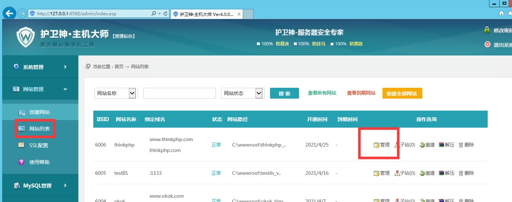Click the refresh icon in address bar
This screenshot has height=202, width=512.
166,14
